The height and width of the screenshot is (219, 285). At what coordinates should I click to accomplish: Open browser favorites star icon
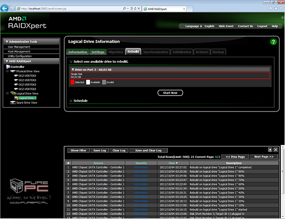coord(276,8)
